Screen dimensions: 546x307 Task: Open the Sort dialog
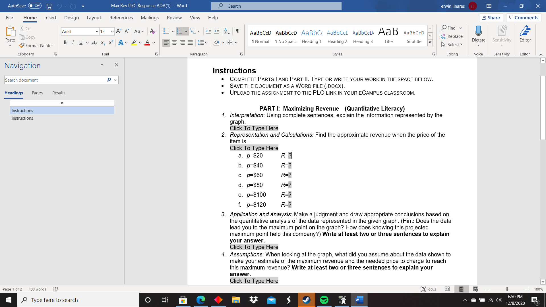click(x=227, y=31)
